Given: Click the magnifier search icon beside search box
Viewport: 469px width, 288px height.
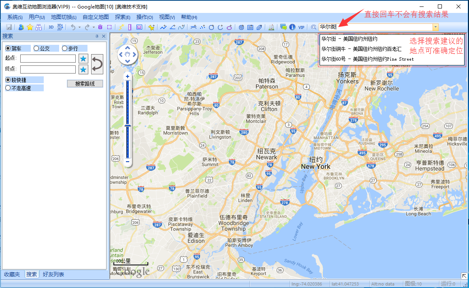Looking at the screenshot, I should (x=313, y=27).
